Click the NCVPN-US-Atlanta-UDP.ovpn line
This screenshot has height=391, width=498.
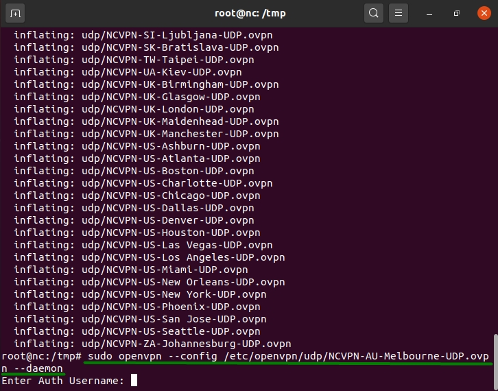137,158
